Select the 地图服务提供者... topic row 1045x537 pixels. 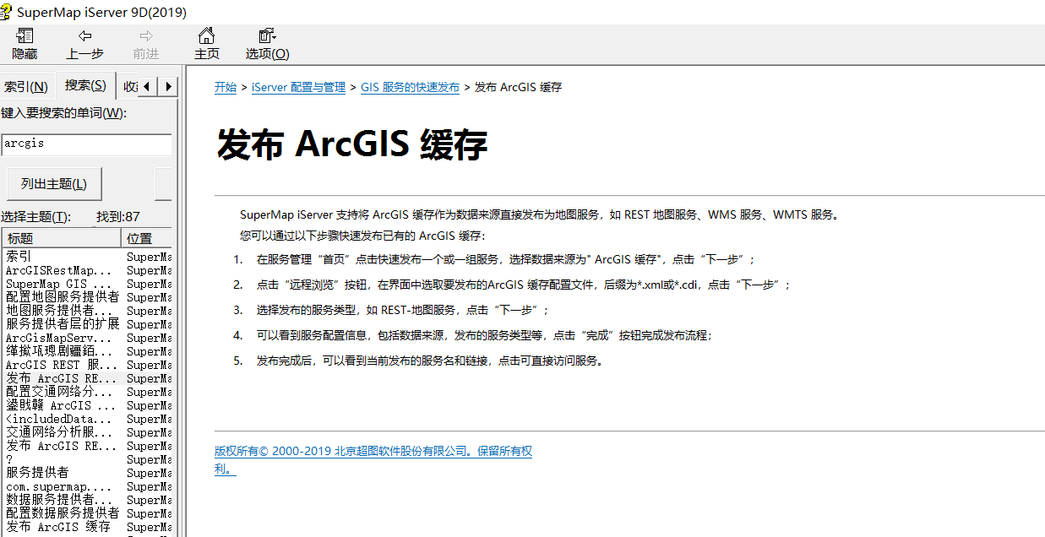[x=88, y=311]
